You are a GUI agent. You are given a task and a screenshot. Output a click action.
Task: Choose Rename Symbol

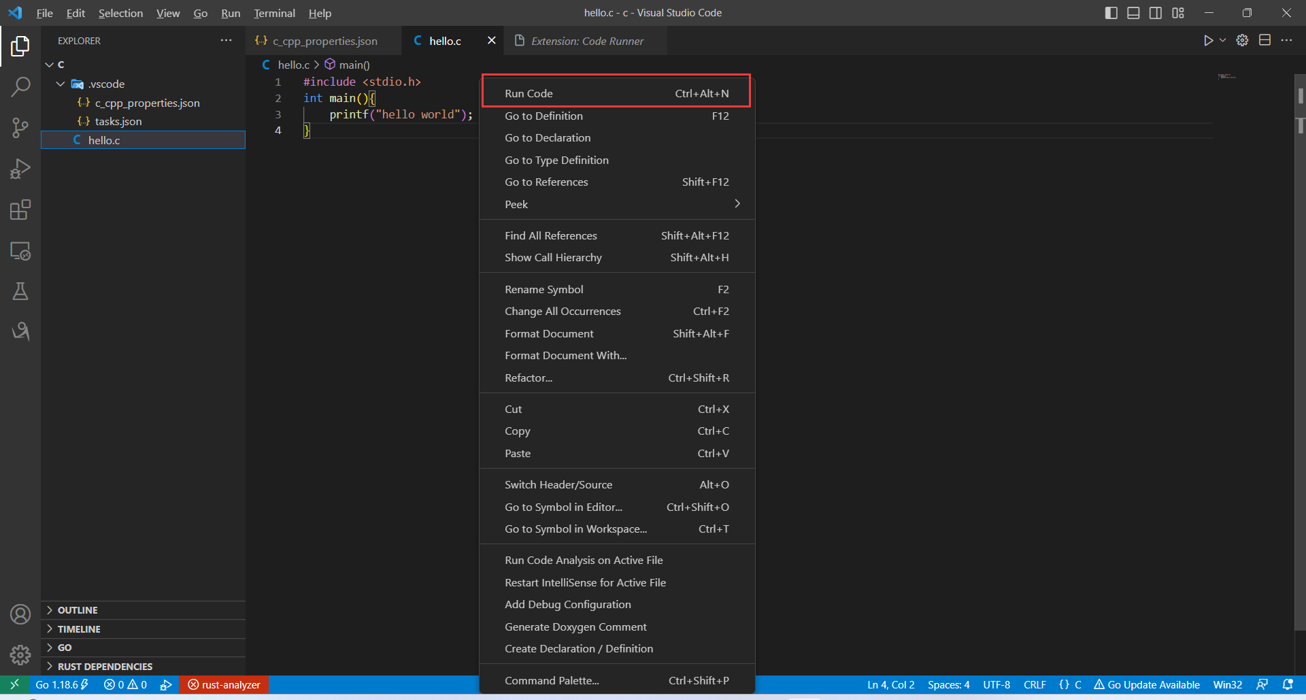[617, 289]
